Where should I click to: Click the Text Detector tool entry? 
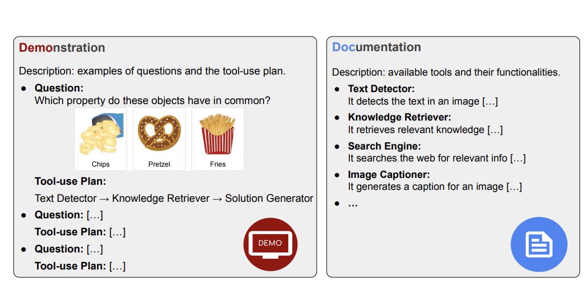[x=381, y=89]
